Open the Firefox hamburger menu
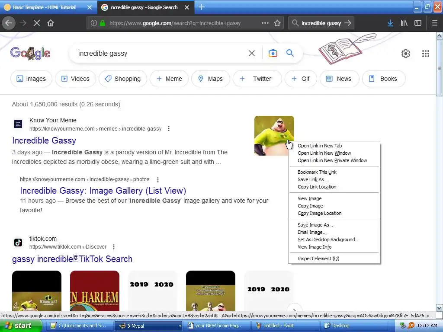The image size is (443, 332). (434, 23)
